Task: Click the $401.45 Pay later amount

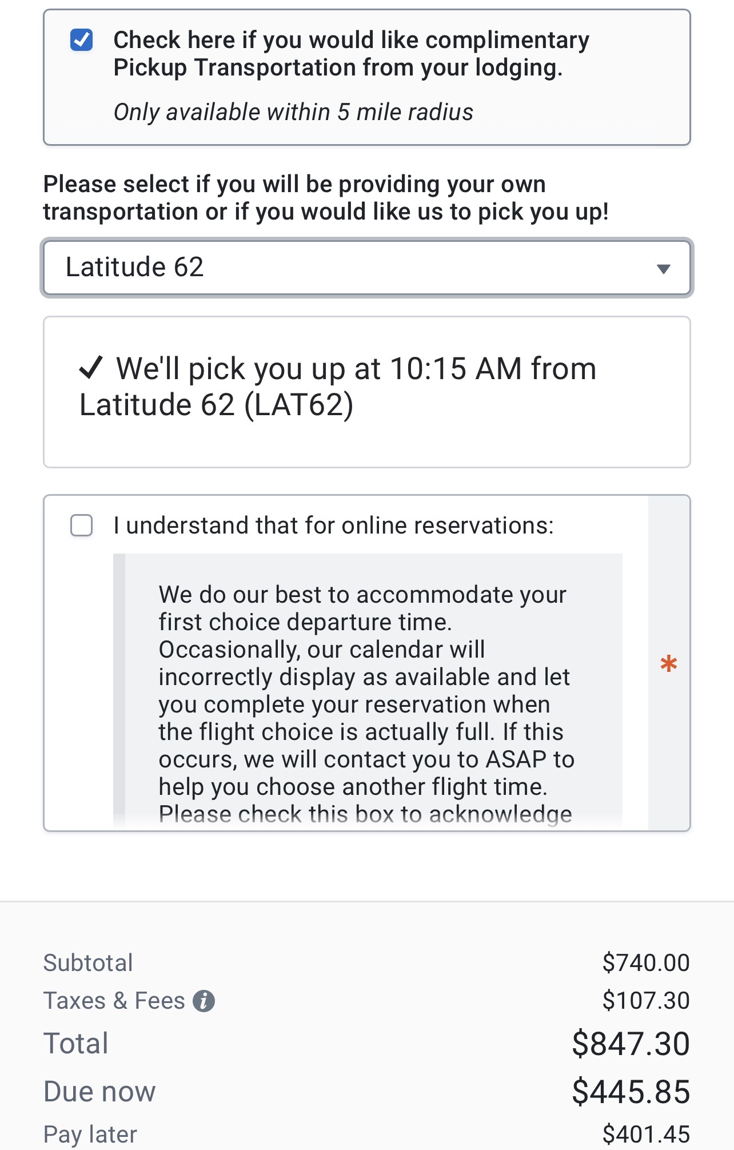Action: pos(646,1134)
